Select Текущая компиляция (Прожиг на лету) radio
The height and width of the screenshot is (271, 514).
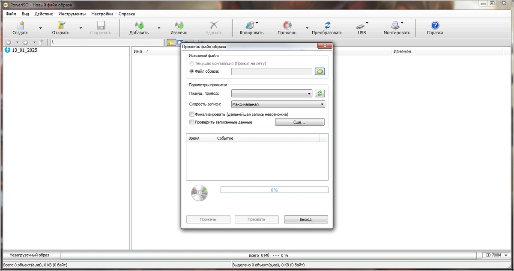point(191,63)
